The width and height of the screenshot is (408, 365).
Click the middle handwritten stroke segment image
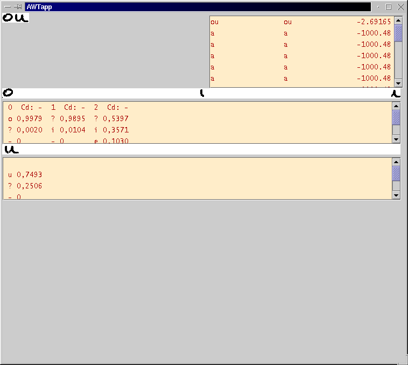(x=202, y=93)
